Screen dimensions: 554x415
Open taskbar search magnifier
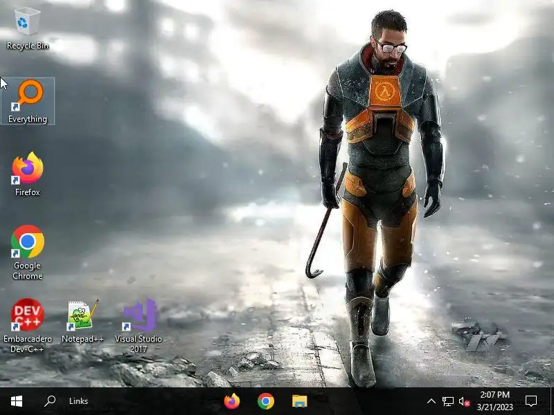pos(50,401)
